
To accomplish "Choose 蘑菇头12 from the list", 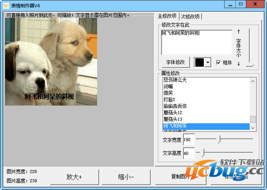I will 172,113.
